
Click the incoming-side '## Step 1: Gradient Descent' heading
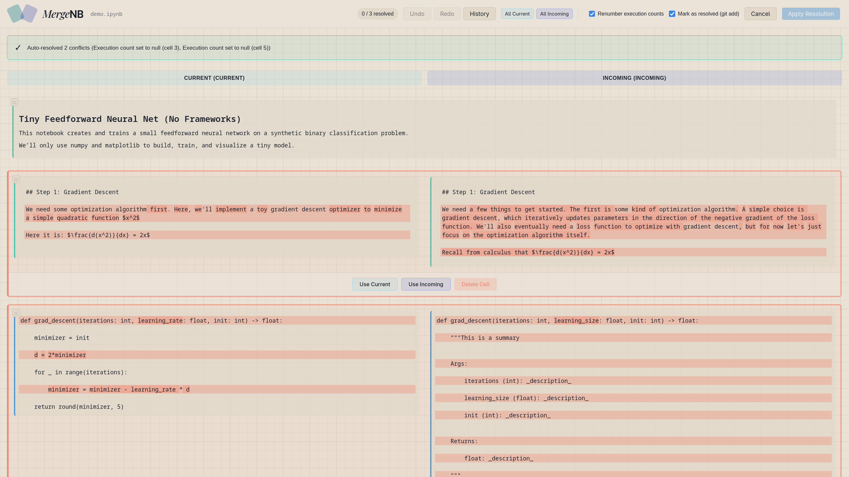click(488, 192)
